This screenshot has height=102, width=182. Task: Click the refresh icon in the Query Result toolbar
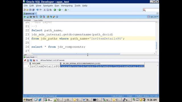[31, 60]
